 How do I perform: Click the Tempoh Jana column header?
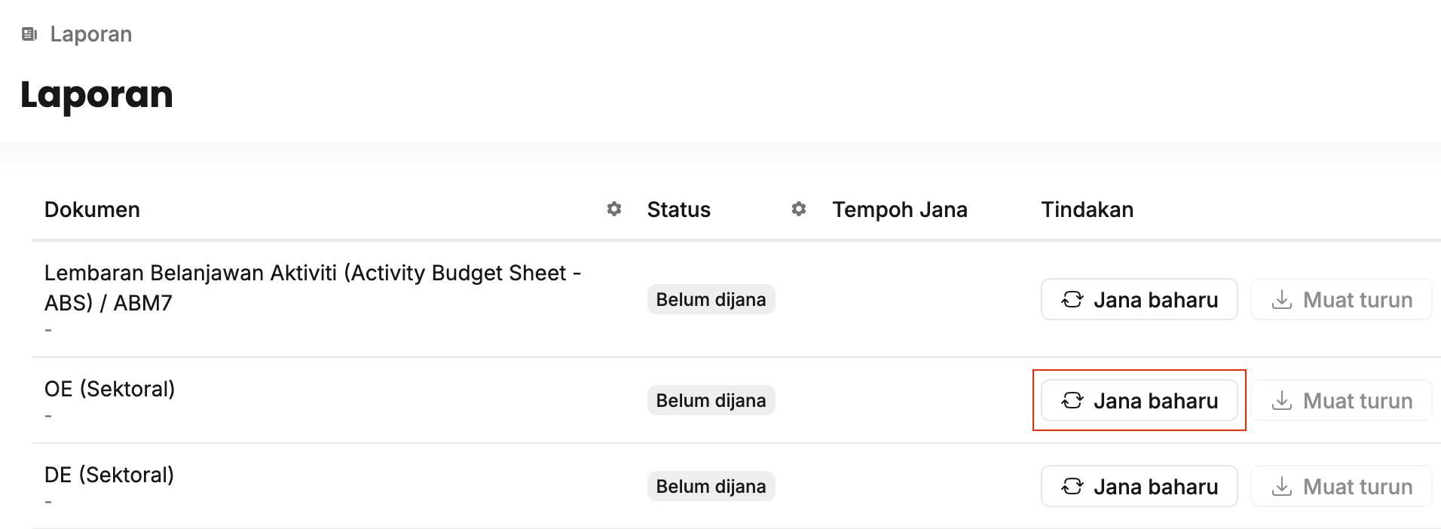pos(900,209)
